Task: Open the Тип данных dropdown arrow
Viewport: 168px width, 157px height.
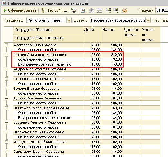Action: (x=69, y=20)
